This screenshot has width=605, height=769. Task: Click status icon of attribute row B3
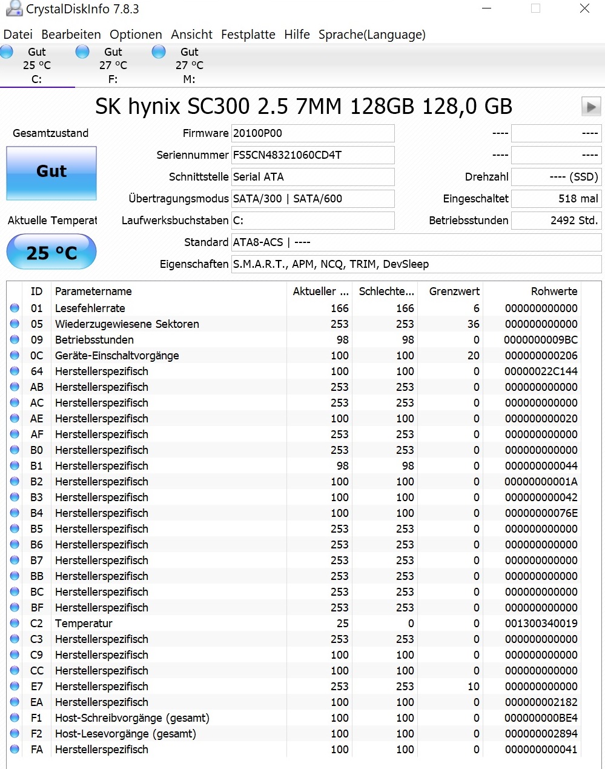(x=15, y=498)
